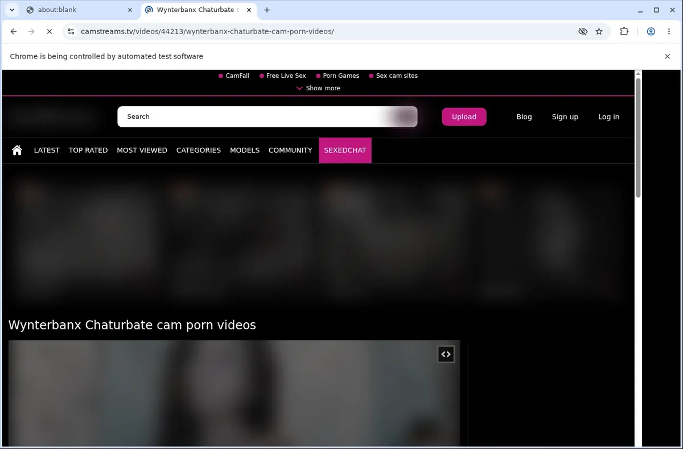This screenshot has height=449, width=683.
Task: Click the page title Wynterbanx Chaturbate cam porn videos
Action: 132,325
